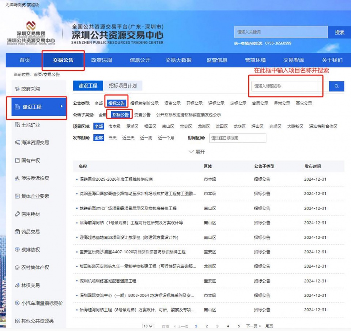Open 关于我们 navigation menu
Viewport: 351px width, 331px height.
pos(332,60)
